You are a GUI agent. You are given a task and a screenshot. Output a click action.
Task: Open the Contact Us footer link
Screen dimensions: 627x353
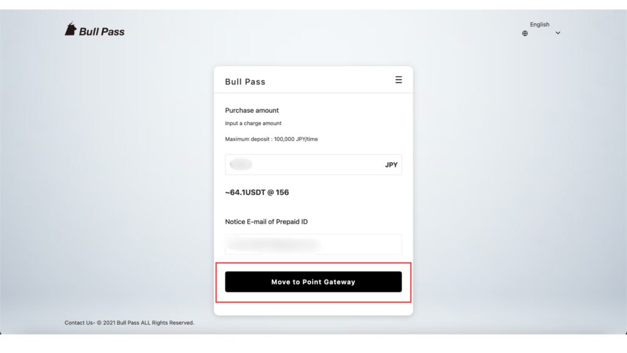coord(79,323)
